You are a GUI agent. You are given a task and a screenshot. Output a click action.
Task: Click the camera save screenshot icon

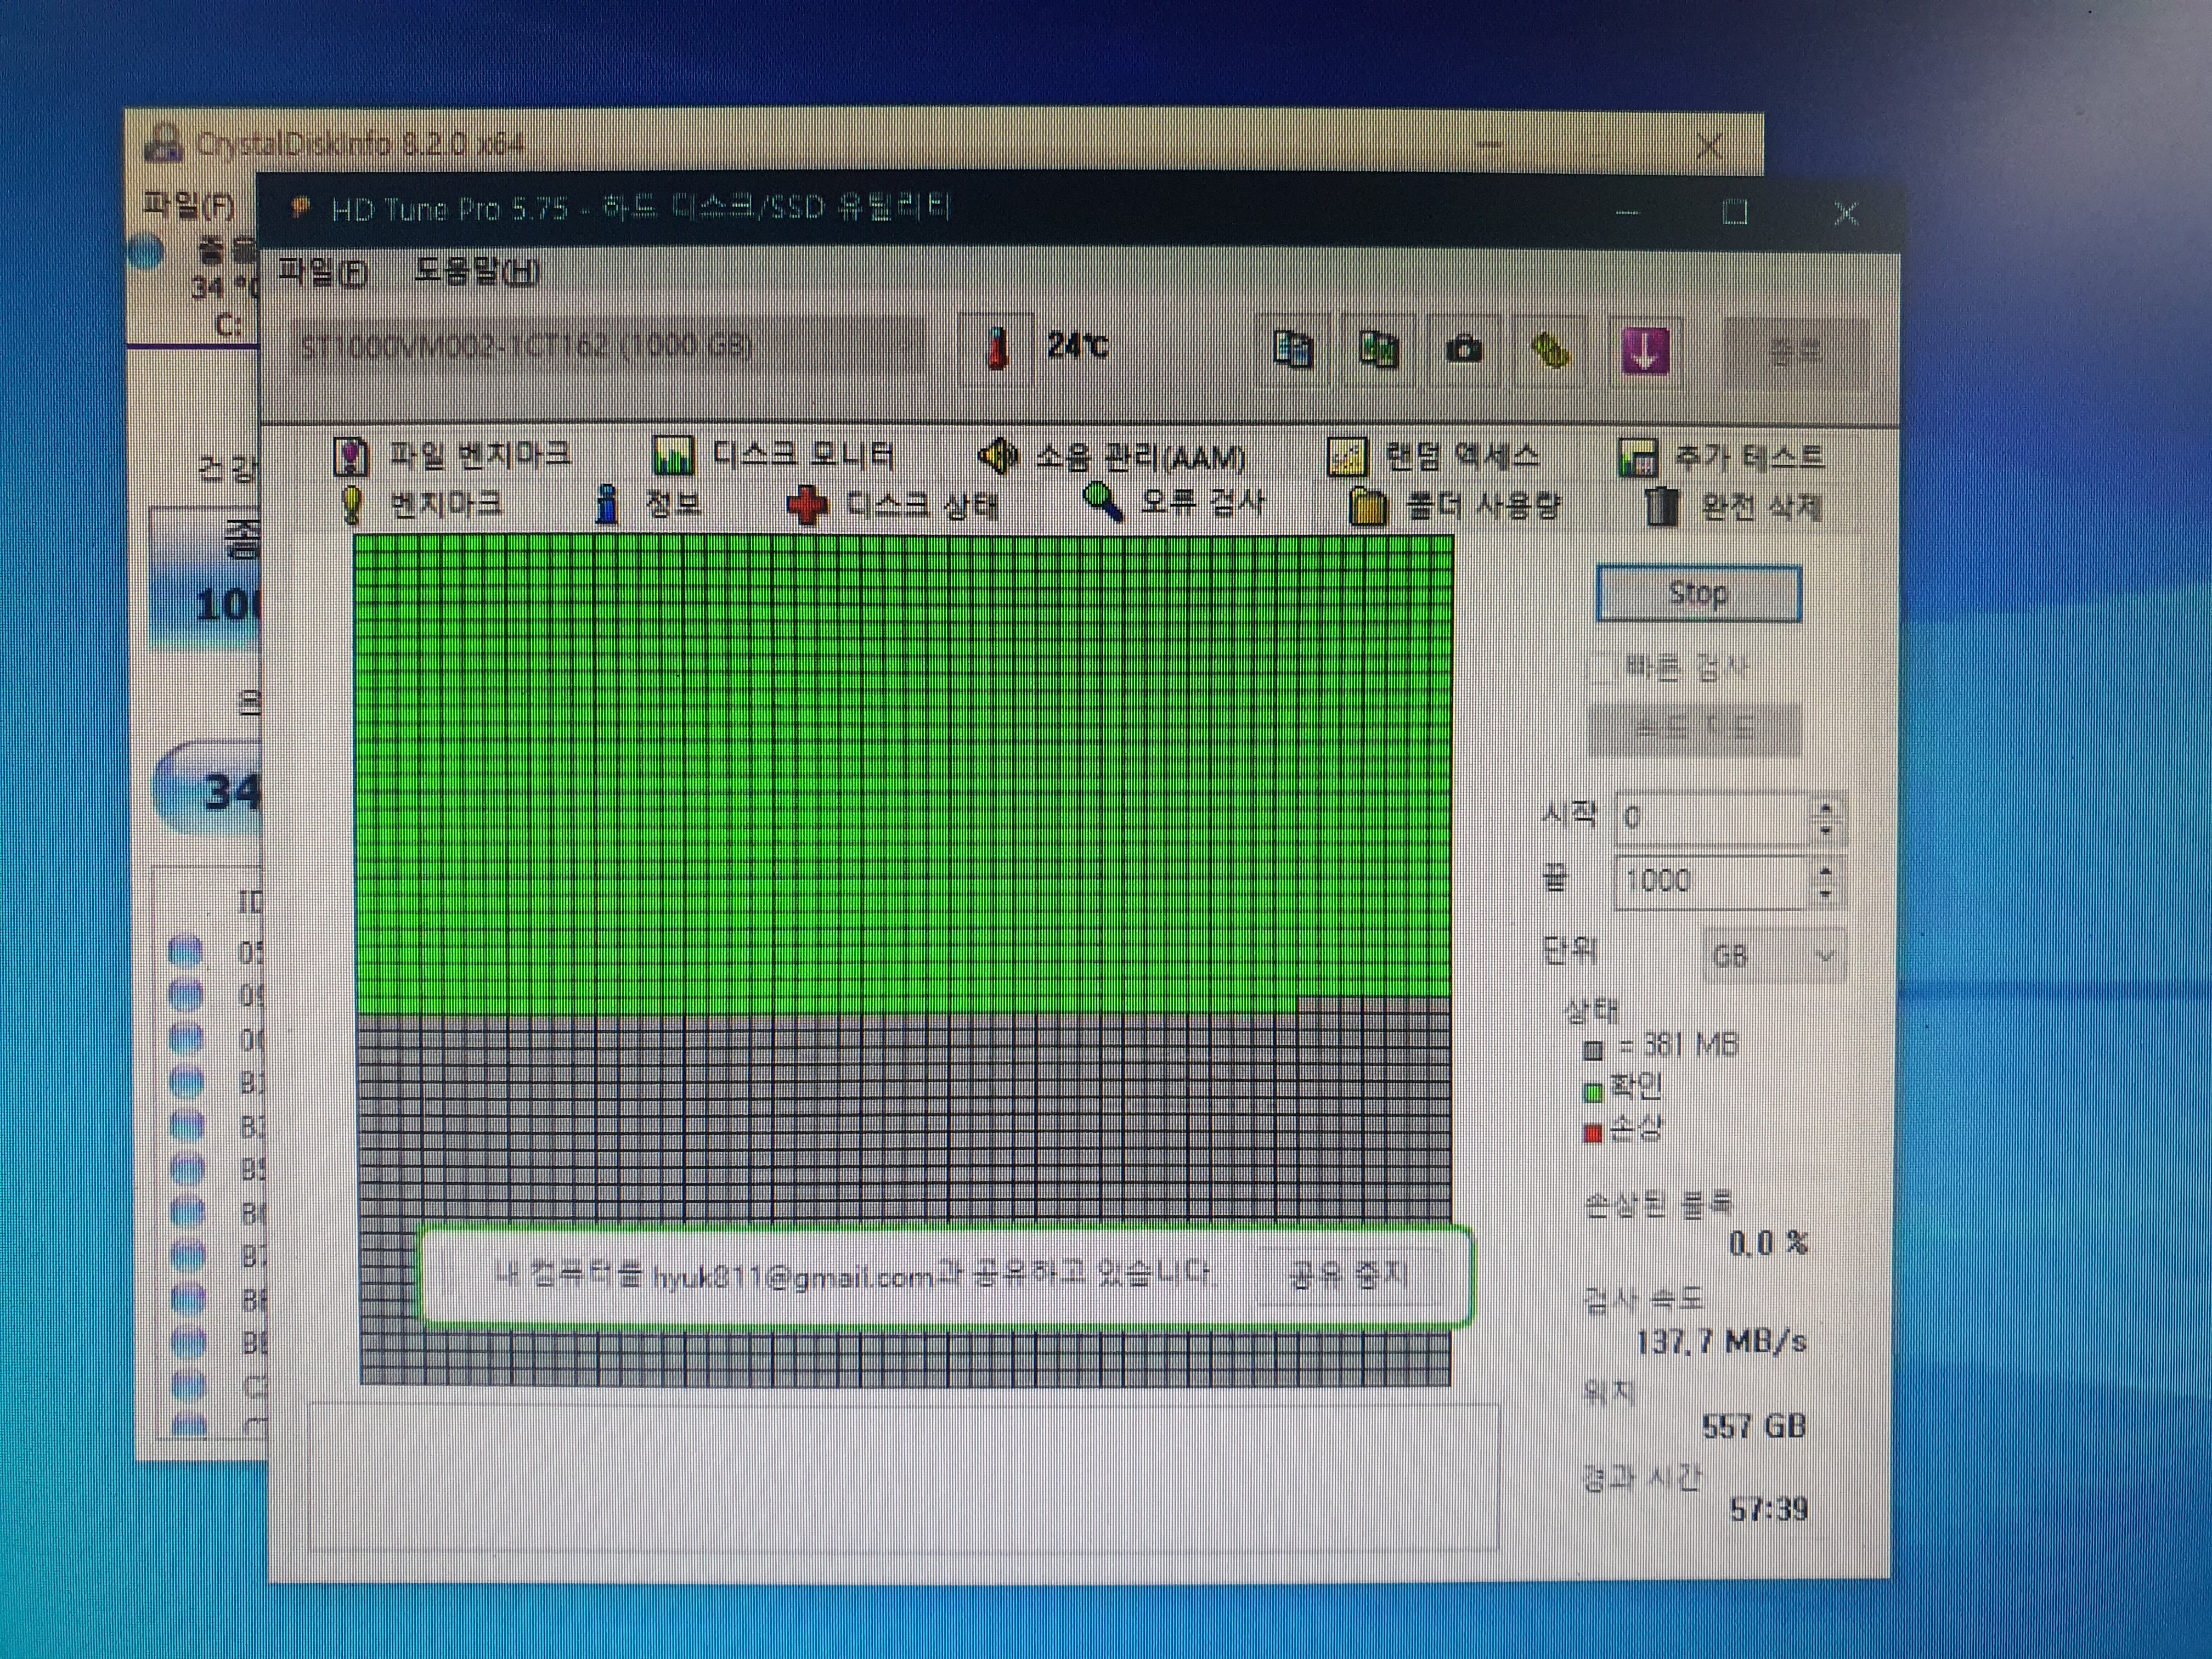point(1464,349)
